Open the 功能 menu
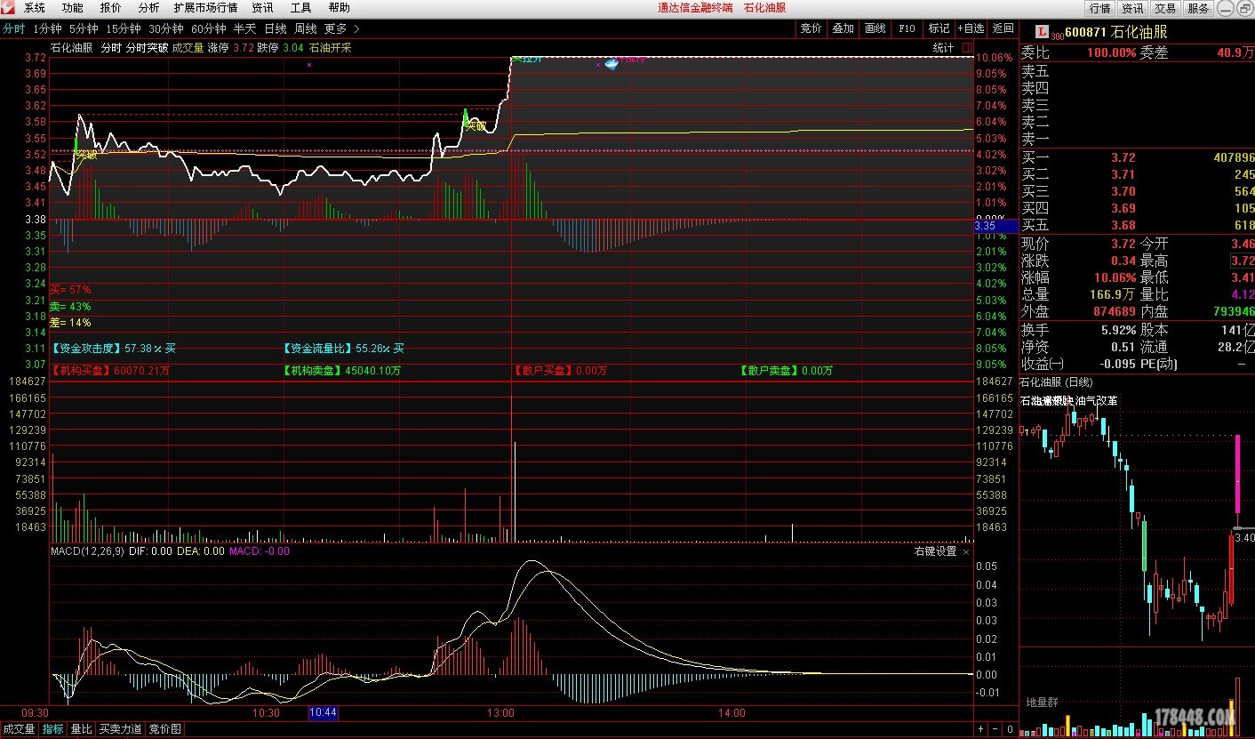This screenshot has height=739, width=1255. (x=73, y=7)
